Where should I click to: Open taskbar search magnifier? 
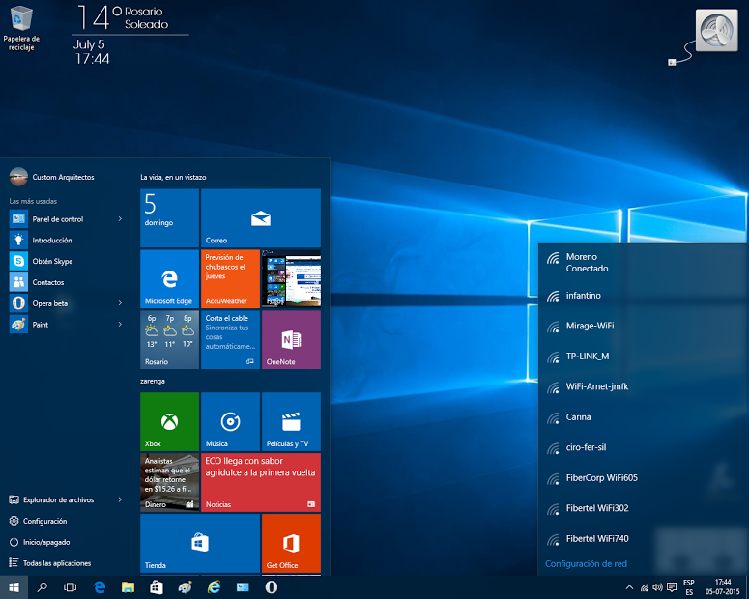42,587
